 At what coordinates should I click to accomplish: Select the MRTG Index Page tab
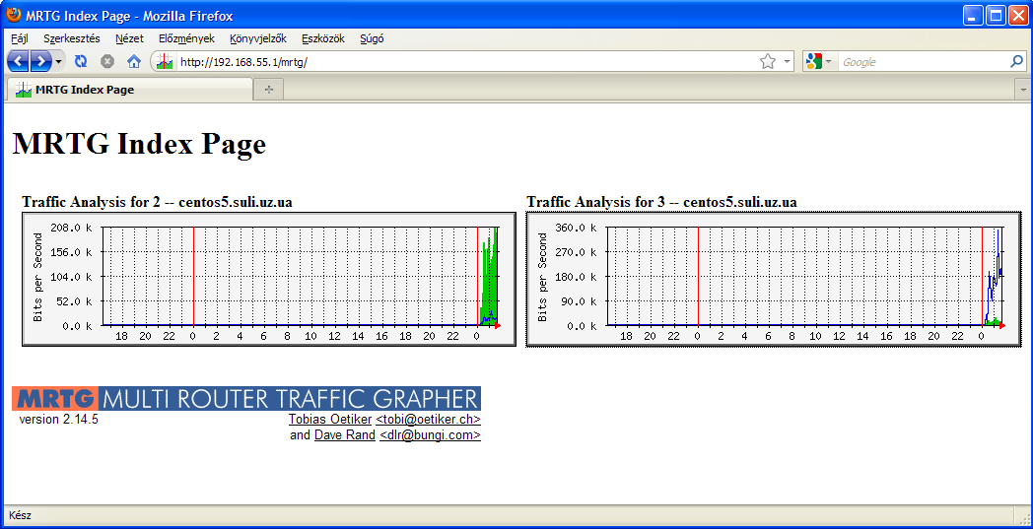(84, 90)
